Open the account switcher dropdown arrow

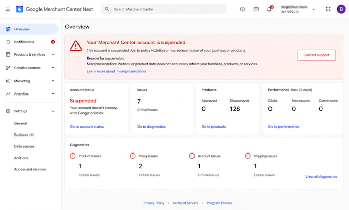pos(314,9)
